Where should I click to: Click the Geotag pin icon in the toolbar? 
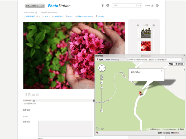(96, 16)
